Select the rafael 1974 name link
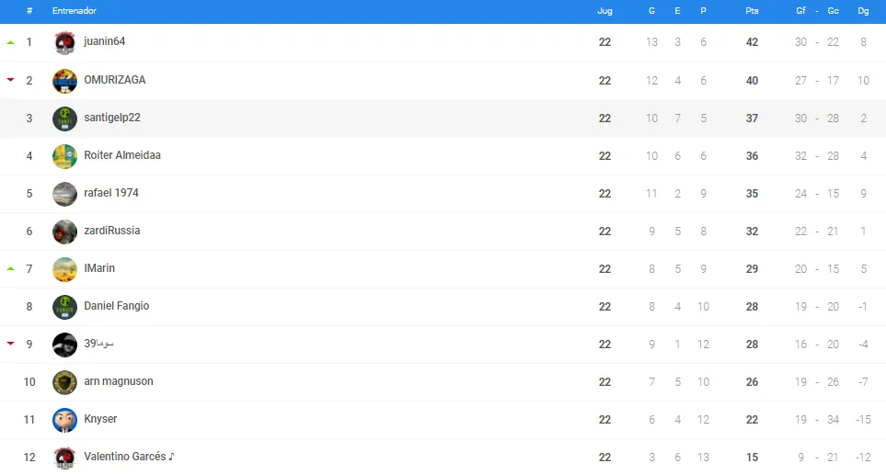 (x=111, y=193)
